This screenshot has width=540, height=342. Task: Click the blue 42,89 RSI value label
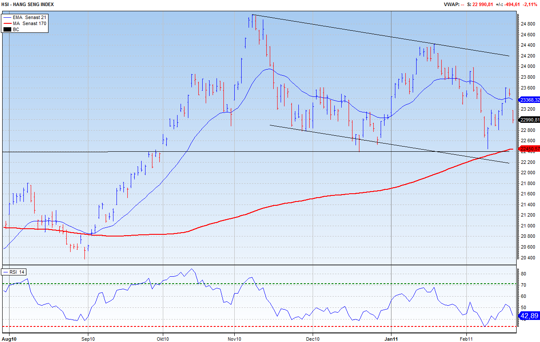tap(529, 316)
